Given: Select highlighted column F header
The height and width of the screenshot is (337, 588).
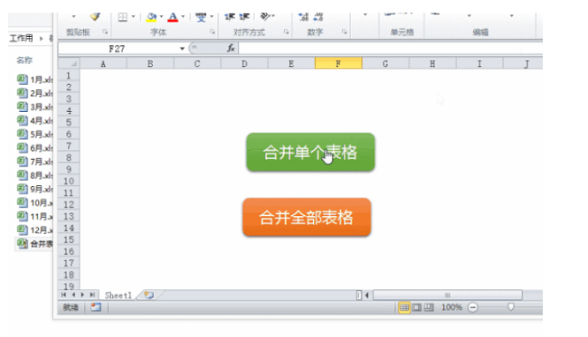Looking at the screenshot, I should pyautogui.click(x=338, y=63).
